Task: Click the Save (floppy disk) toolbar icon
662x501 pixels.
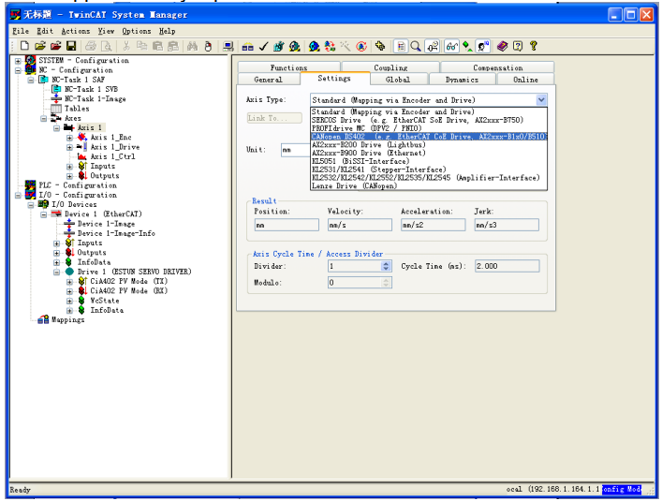Action: click(71, 47)
